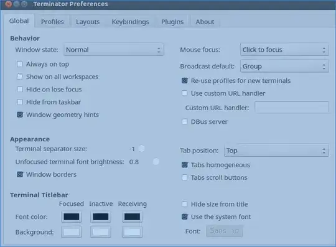The height and width of the screenshot is (247, 336).
Task: Toggle Hide on lose focus
Action: 20,90
